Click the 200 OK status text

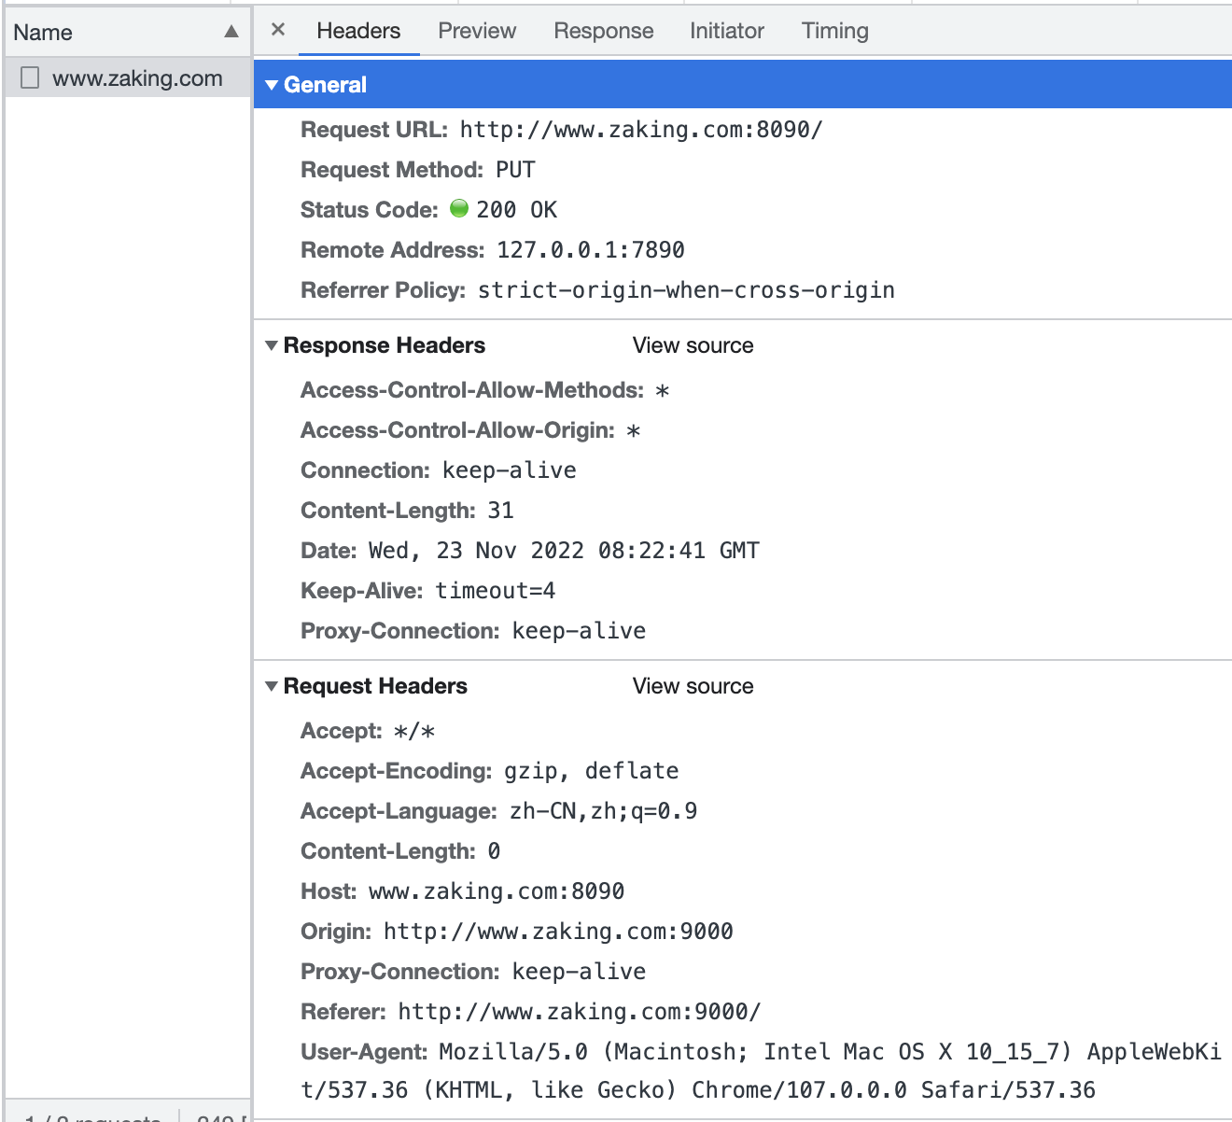tap(517, 210)
